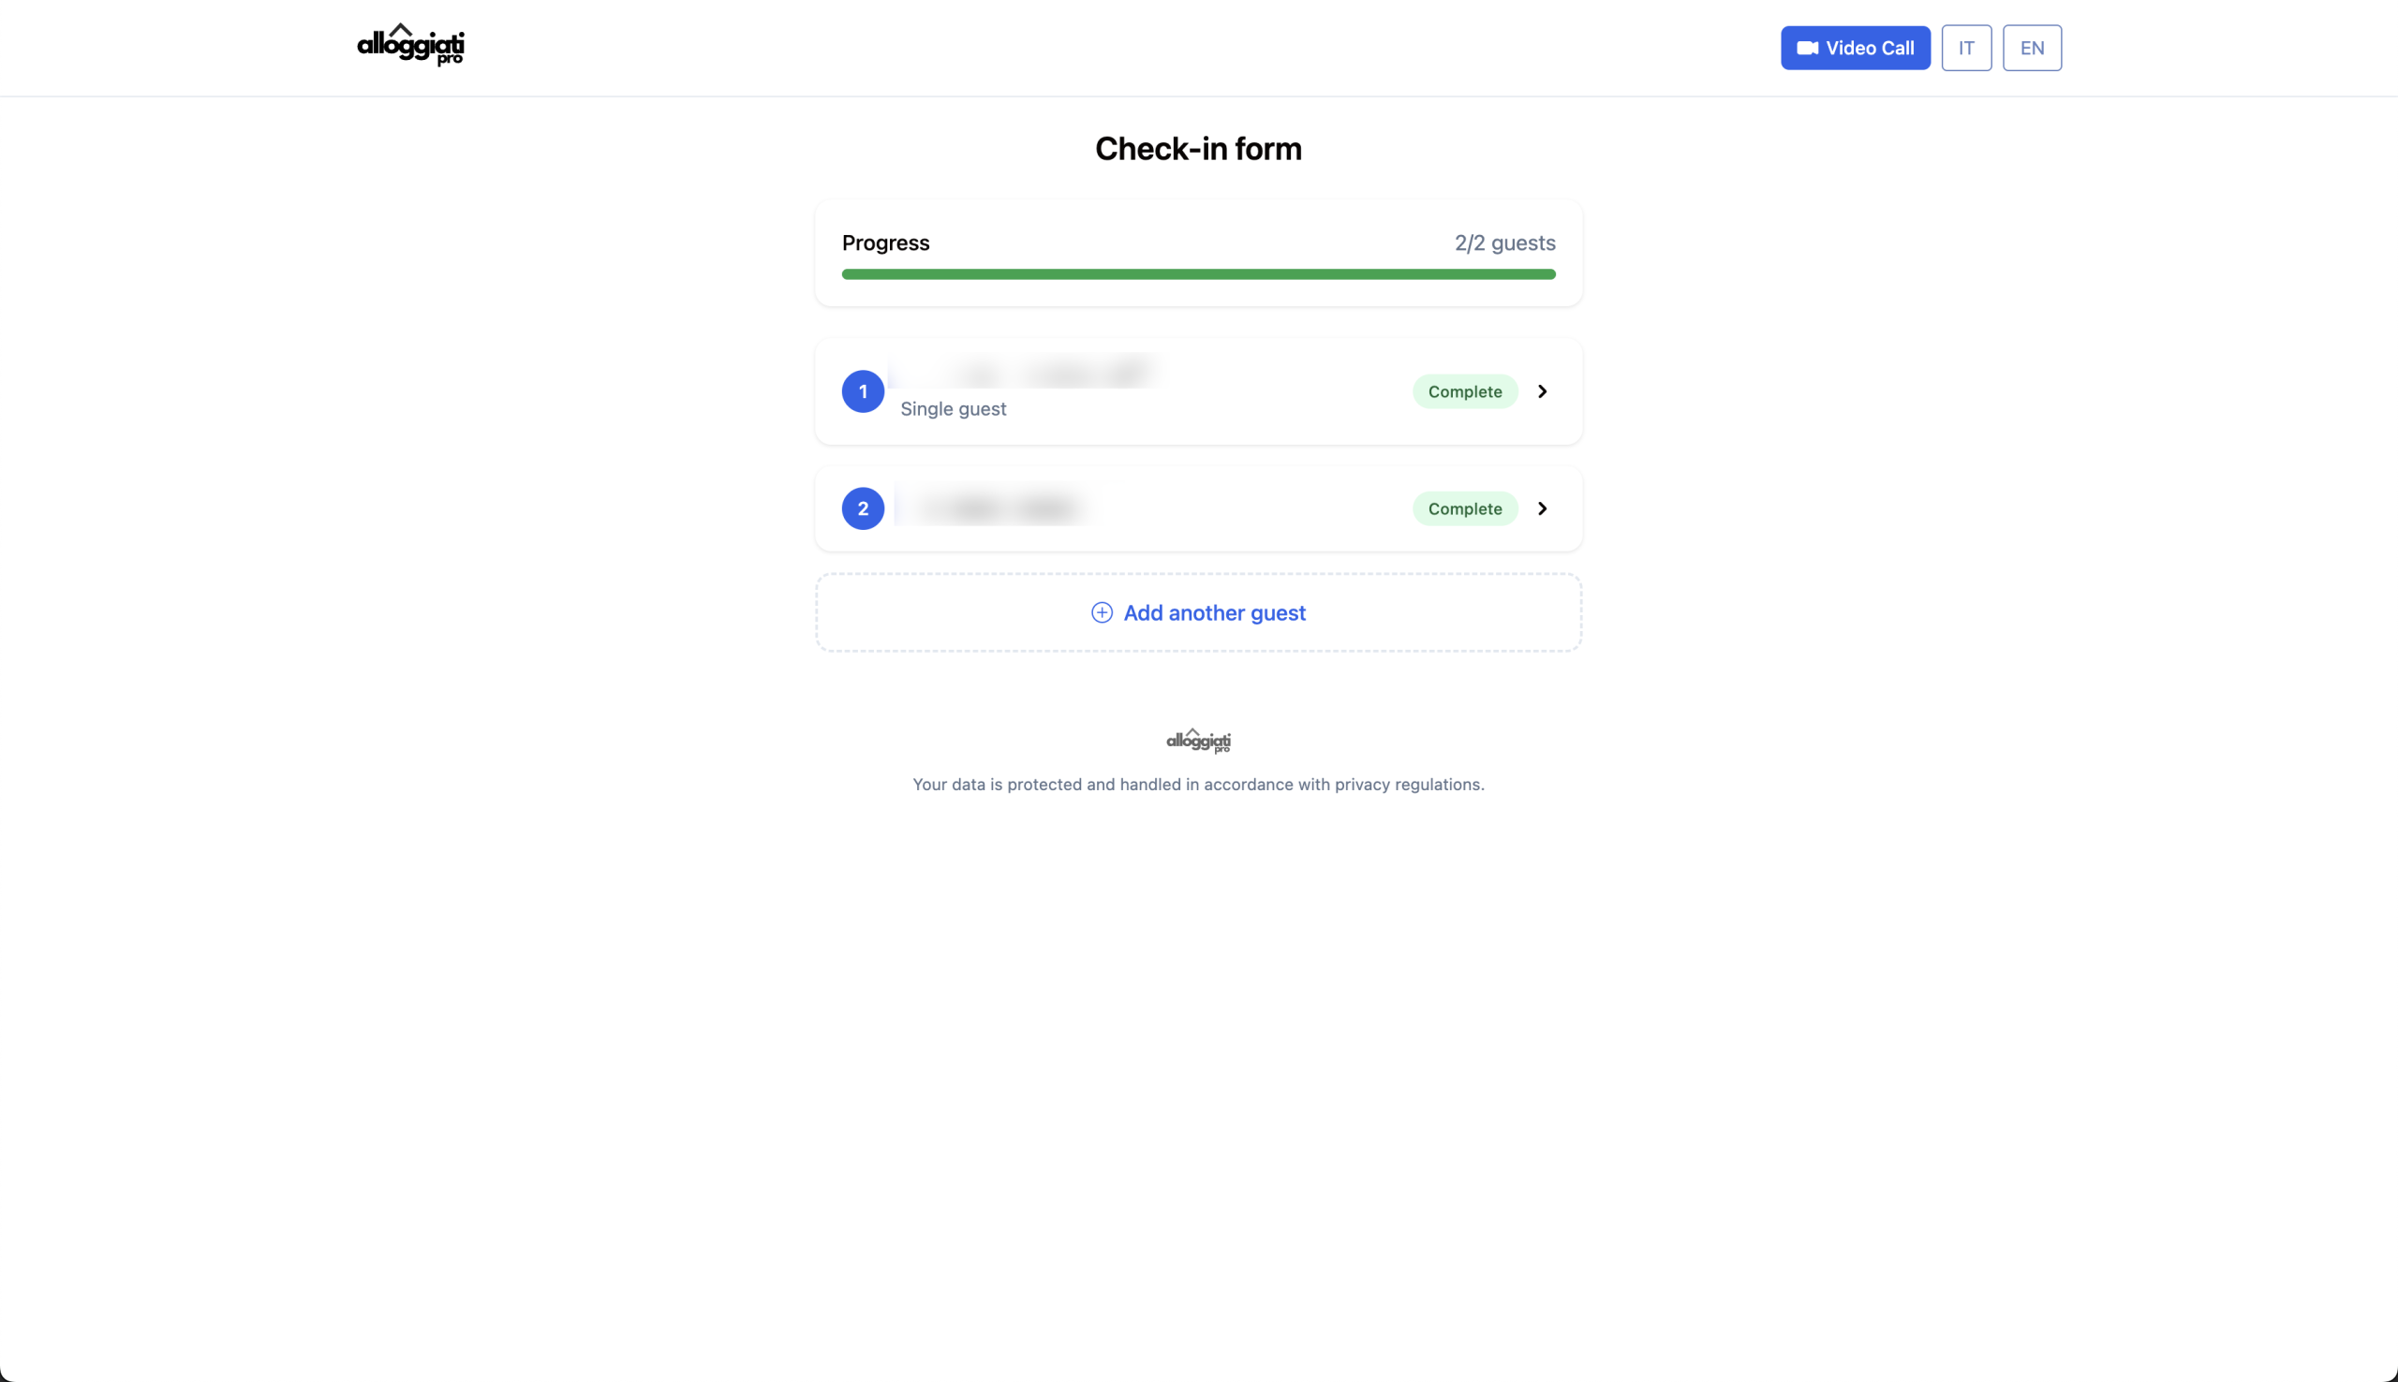
Task: Expand guest 2 with chevron arrow
Action: click(x=1542, y=508)
